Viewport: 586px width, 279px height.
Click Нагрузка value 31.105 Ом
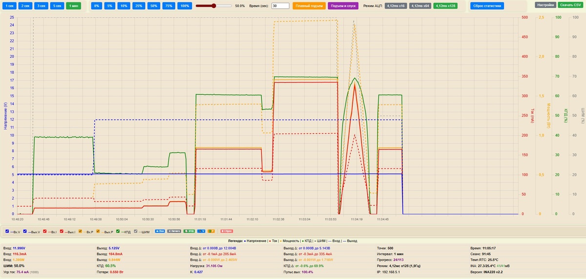click(x=213, y=266)
